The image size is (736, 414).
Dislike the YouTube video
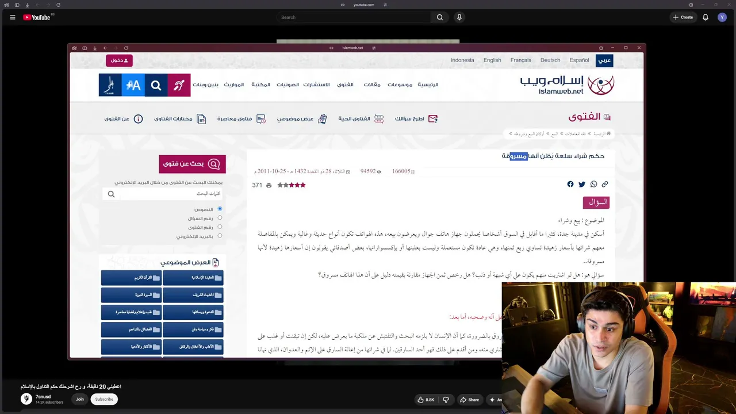[x=446, y=400]
